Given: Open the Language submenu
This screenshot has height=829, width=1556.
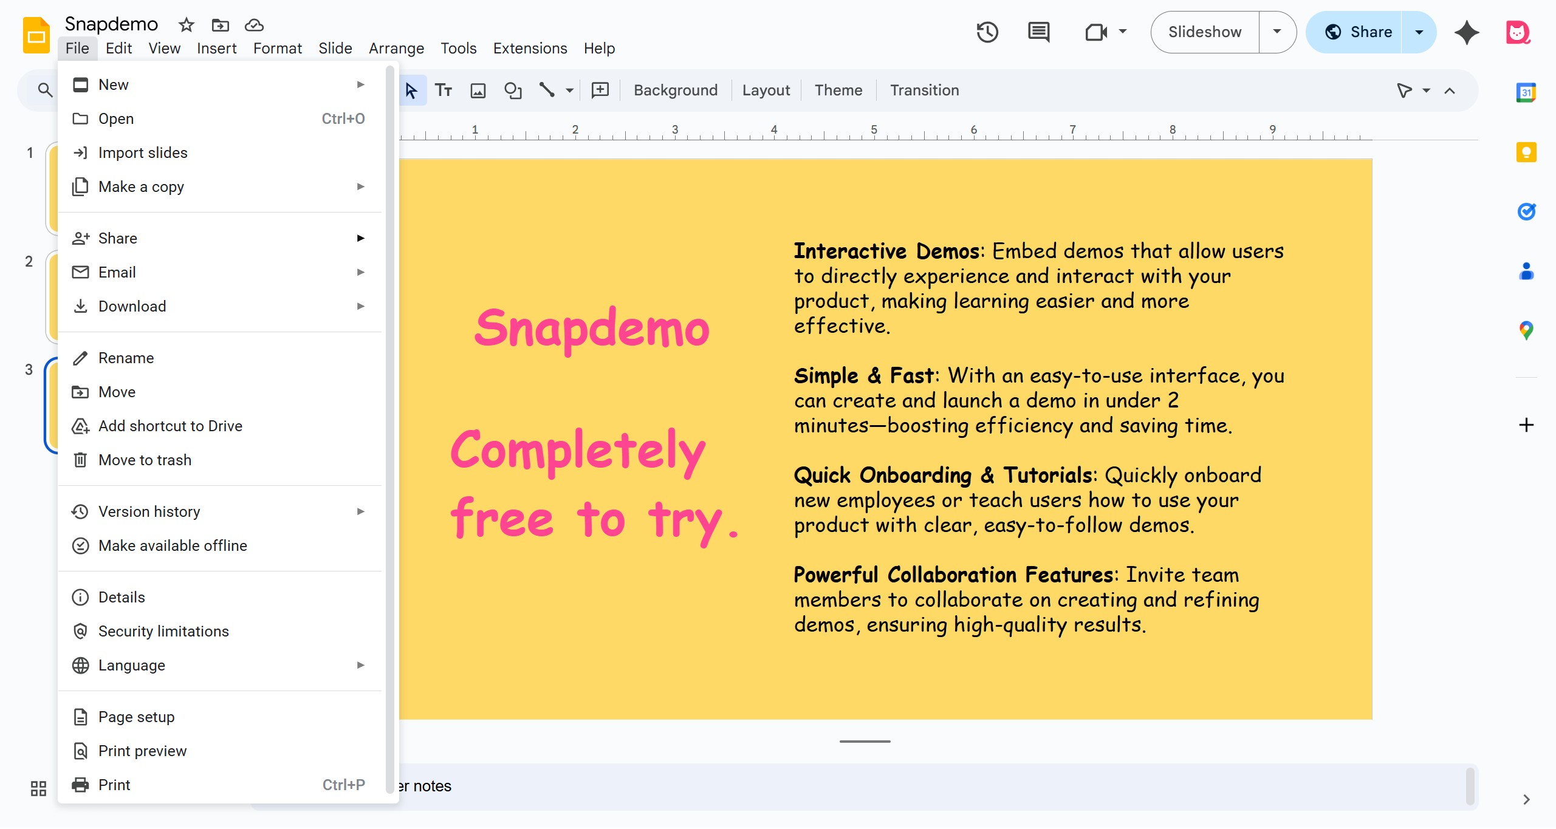Looking at the screenshot, I should click(x=219, y=665).
